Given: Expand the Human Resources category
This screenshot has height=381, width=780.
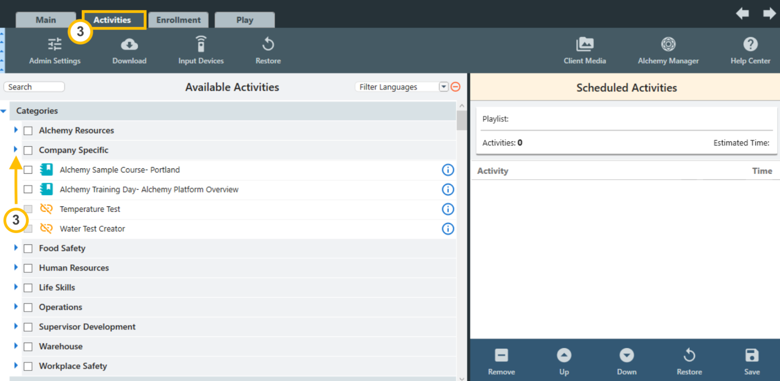Looking at the screenshot, I should tap(16, 267).
